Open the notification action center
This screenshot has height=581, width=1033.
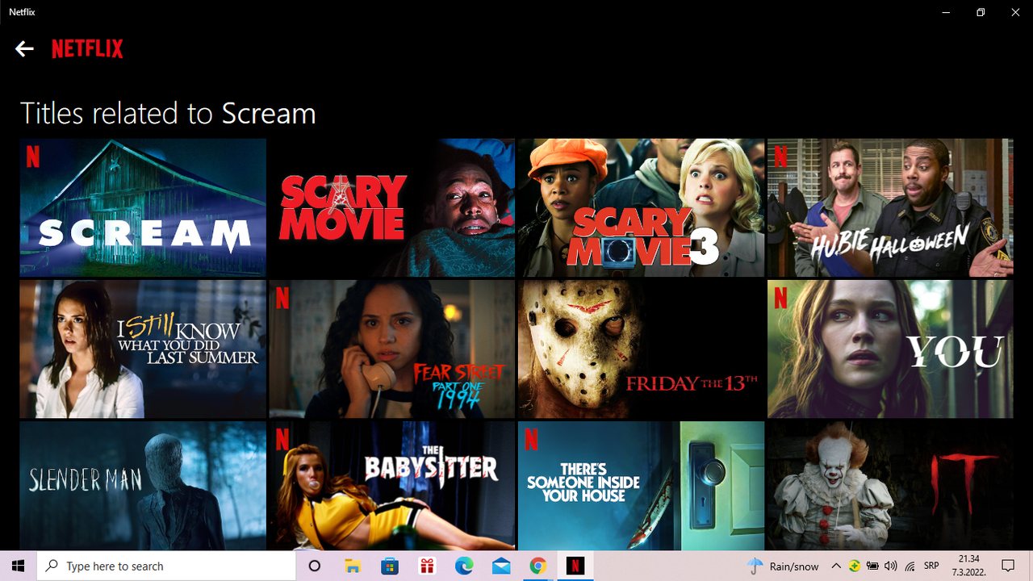[x=1008, y=566]
